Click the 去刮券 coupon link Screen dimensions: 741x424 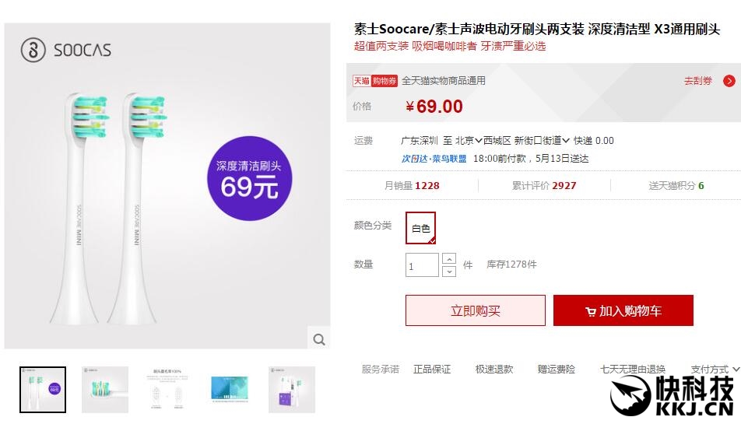(697, 81)
